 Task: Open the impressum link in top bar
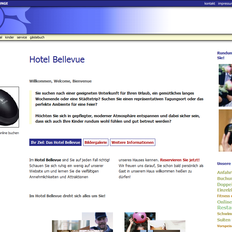click(x=225, y=3)
